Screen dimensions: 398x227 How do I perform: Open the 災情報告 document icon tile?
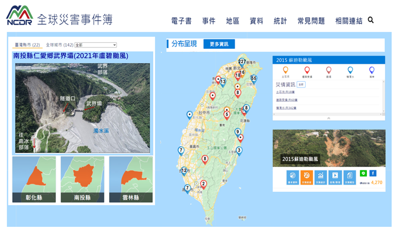click(349, 177)
